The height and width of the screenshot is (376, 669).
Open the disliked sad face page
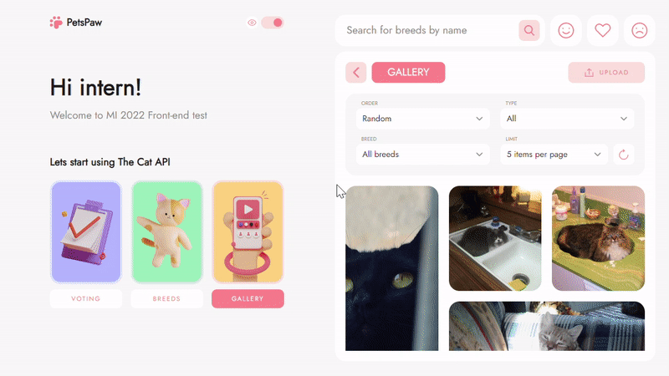point(639,30)
